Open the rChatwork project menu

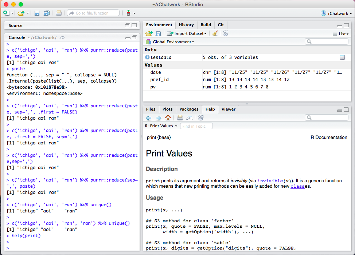pos(336,13)
